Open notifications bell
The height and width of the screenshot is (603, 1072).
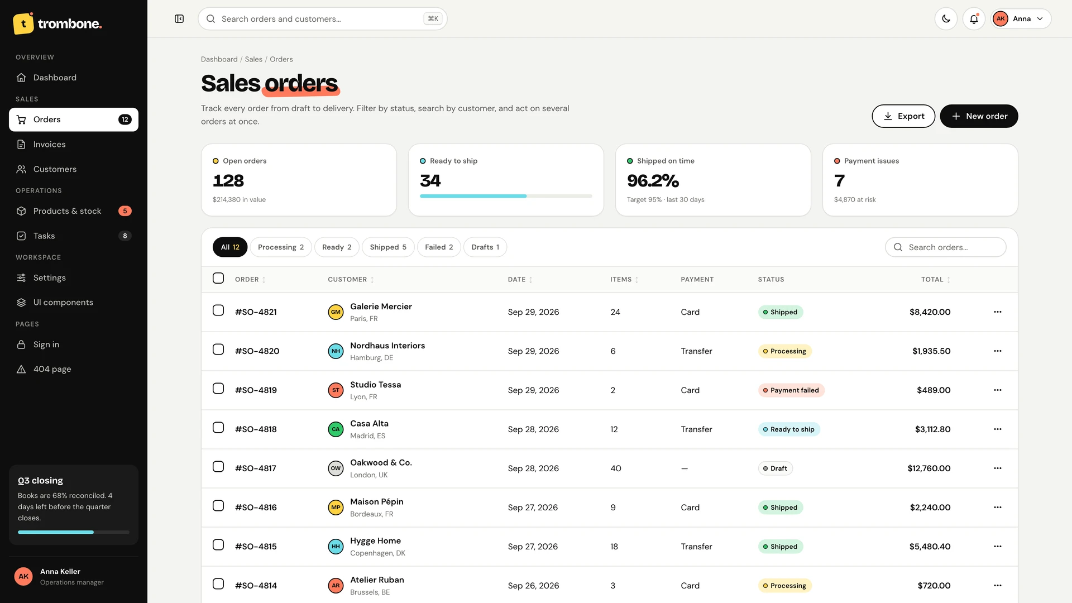974,19
